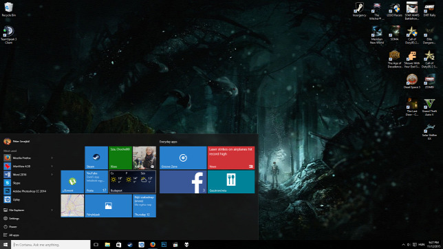Expand Mozilla Firefox jump list arrow
The image size is (443, 249).
click(52, 158)
